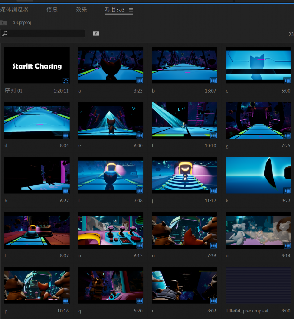Select thumbnail of clip i
294x319 pixels.
[x=111, y=175]
